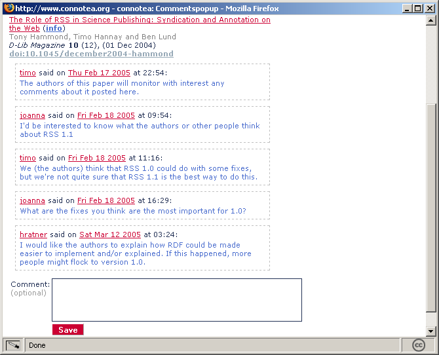Click 'Done' in the status bar
This screenshot has height=355, width=439.
[x=37, y=345]
